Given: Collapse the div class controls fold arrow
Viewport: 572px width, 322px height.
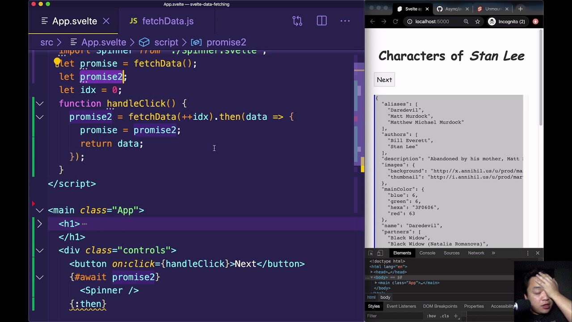Looking at the screenshot, I should (40, 250).
